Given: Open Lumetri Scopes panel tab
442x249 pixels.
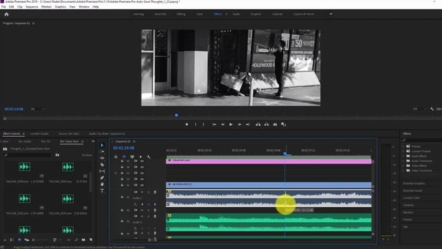Looking at the screenshot, I should tap(39, 133).
